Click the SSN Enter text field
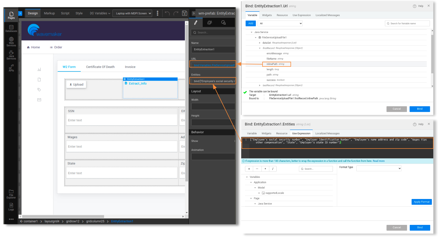 pyautogui.click(x=122, y=120)
